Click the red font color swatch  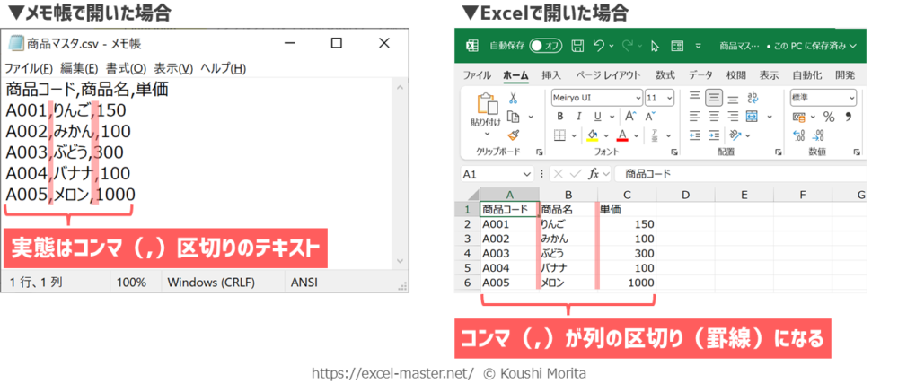(622, 135)
